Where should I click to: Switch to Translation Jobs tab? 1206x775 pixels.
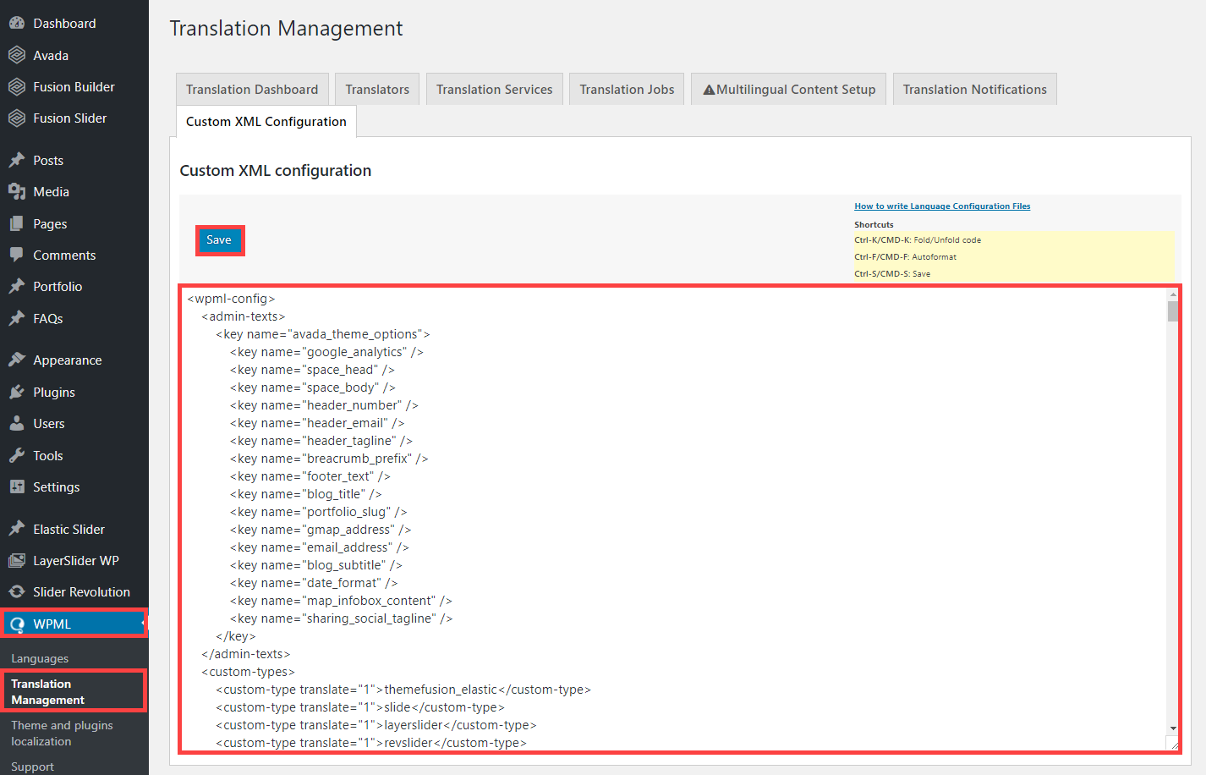627,89
